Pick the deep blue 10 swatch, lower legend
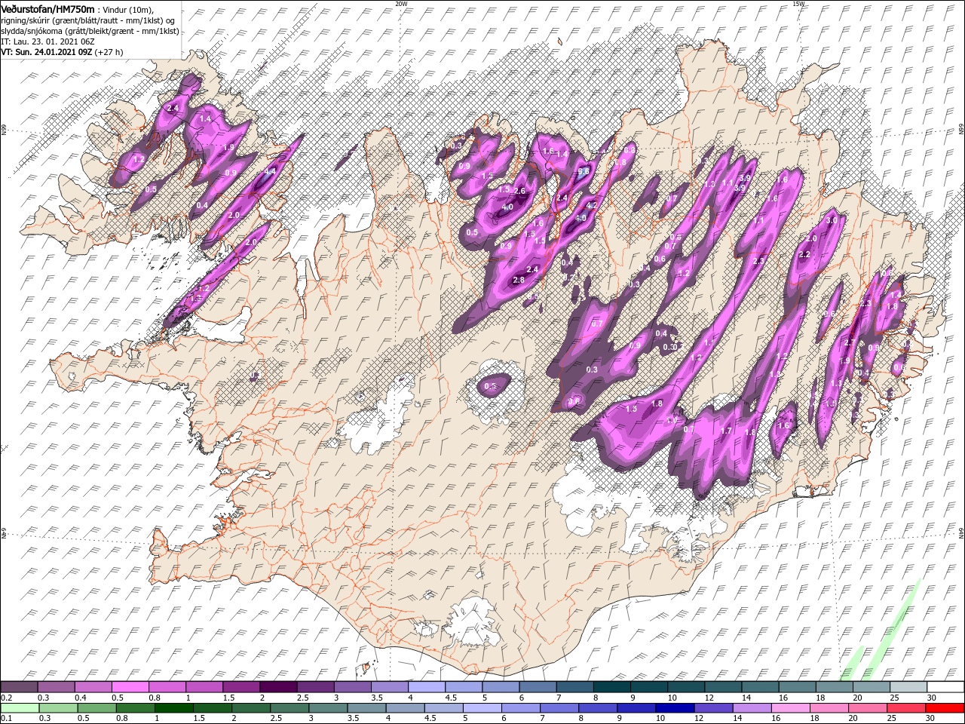The height and width of the screenshot is (724, 965). coord(675,707)
